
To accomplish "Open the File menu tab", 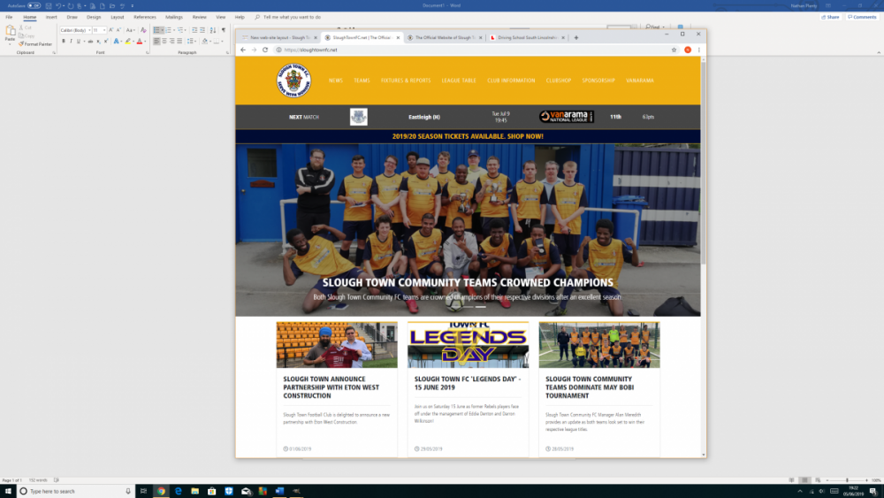I will coord(9,17).
